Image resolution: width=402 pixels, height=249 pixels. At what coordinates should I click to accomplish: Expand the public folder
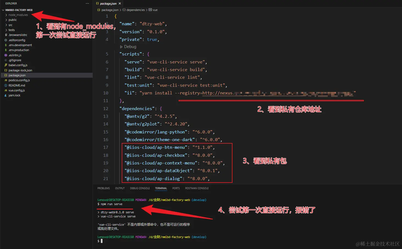6,20
